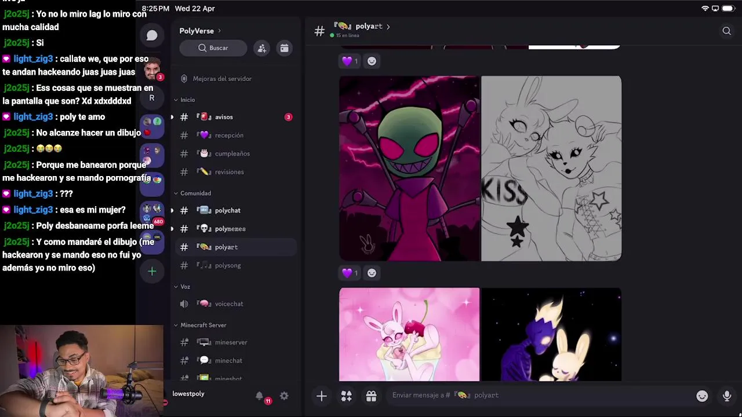Viewport: 742px width, 417px height.
Task: Expand threads arrow beside polymemes channel
Action: [172, 229]
